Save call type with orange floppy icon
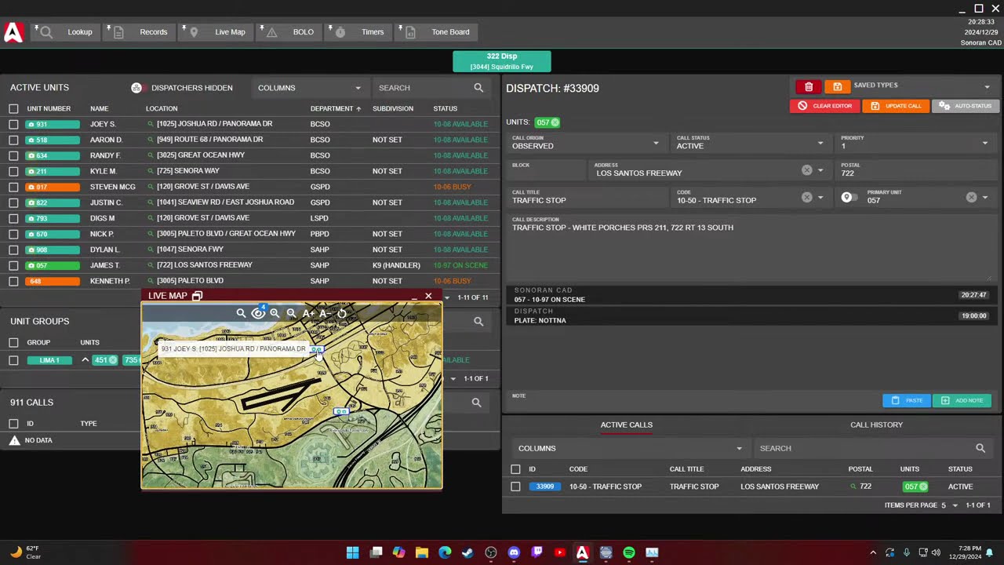 837,86
